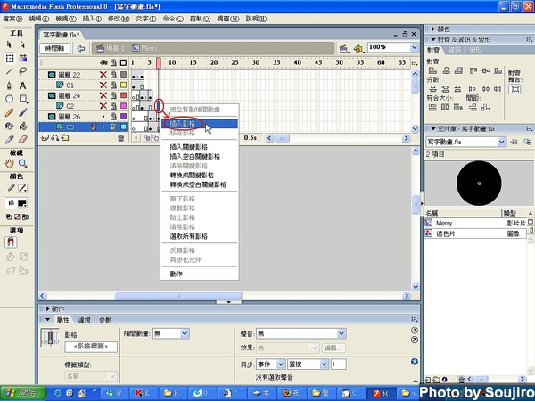Click the Windows 開始 start button
This screenshot has width=535, height=401.
[23, 393]
